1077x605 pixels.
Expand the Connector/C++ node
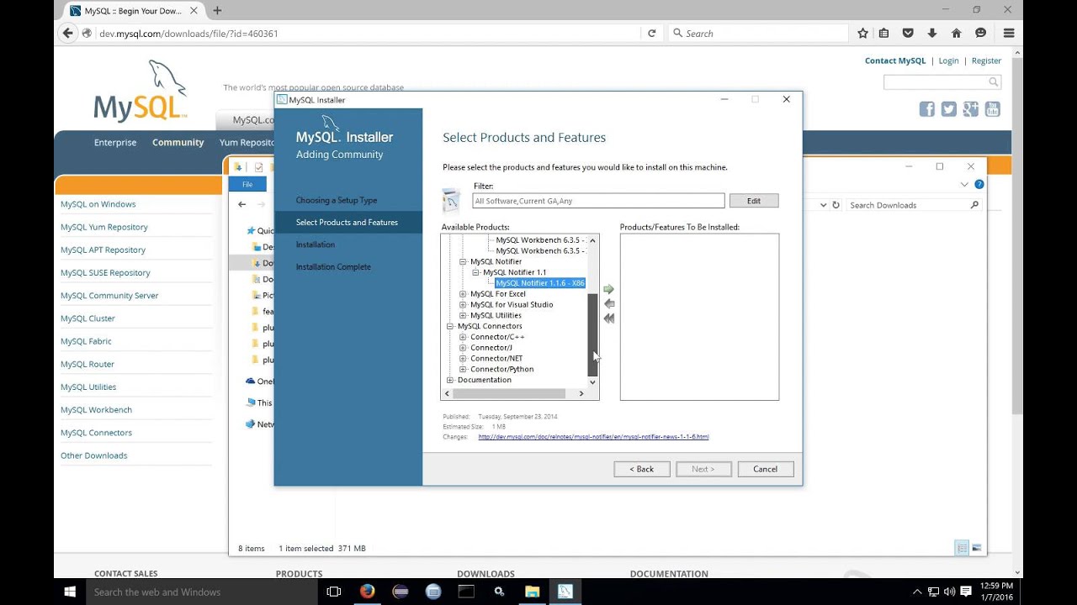click(x=463, y=337)
